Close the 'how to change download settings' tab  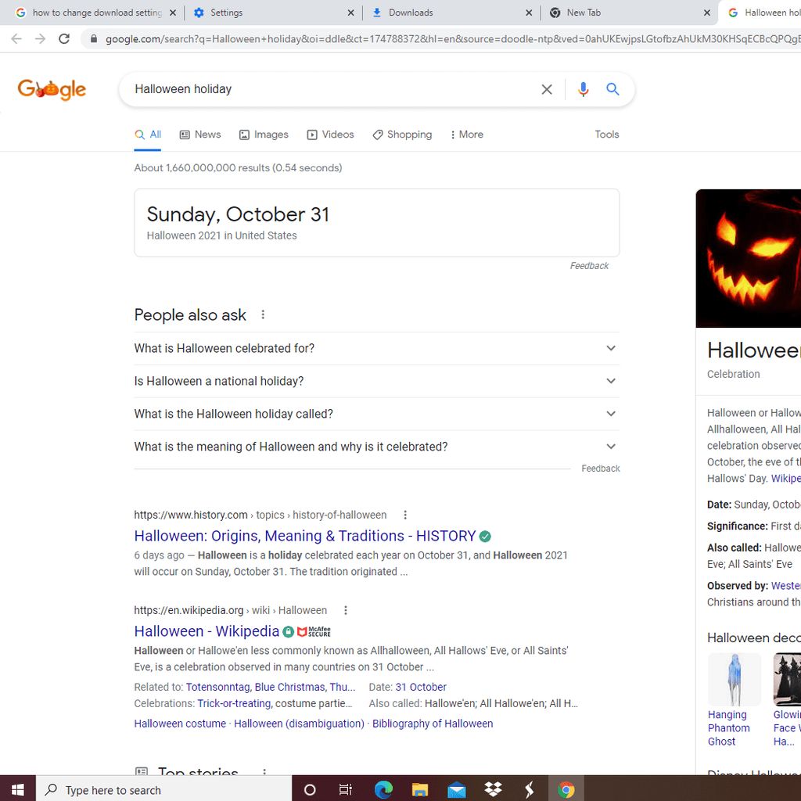point(173,13)
